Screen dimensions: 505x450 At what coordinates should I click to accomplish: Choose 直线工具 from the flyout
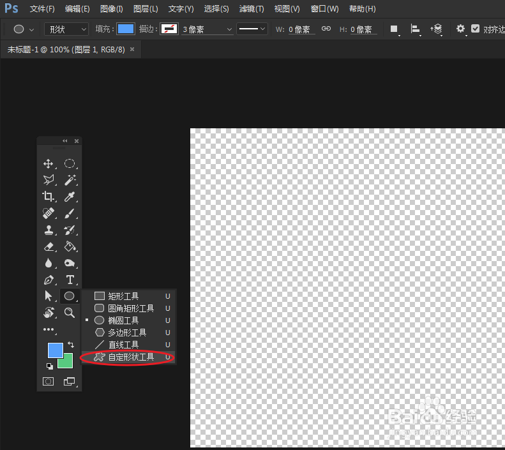pos(128,345)
